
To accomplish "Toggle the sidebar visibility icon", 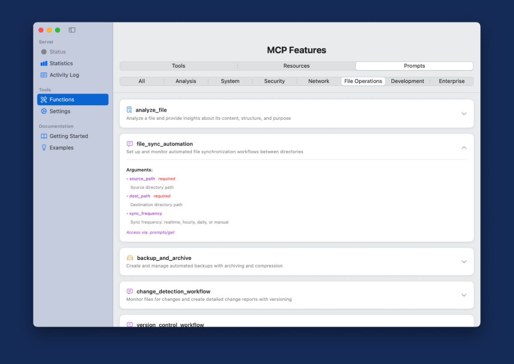I will (x=72, y=30).
